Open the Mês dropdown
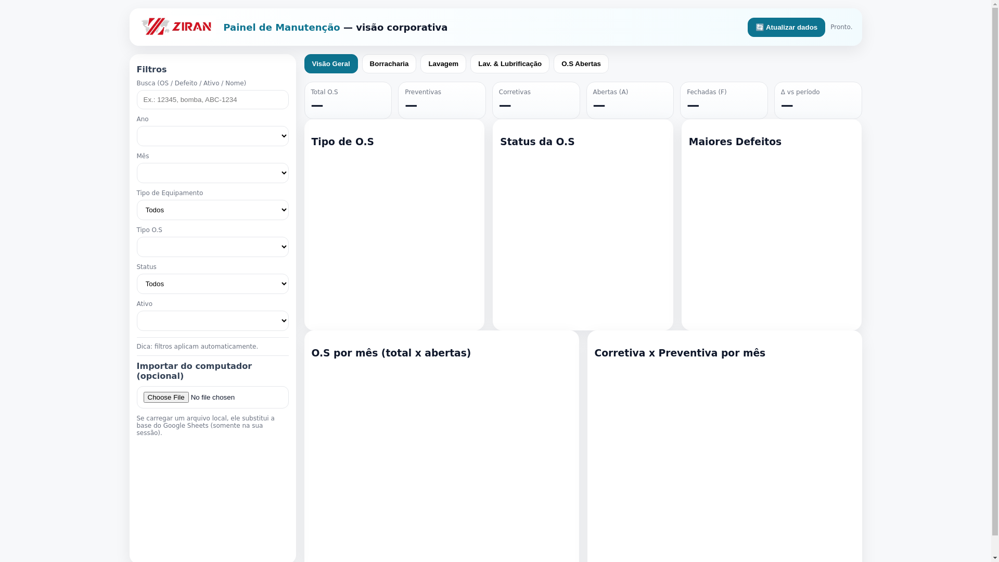 point(212,173)
